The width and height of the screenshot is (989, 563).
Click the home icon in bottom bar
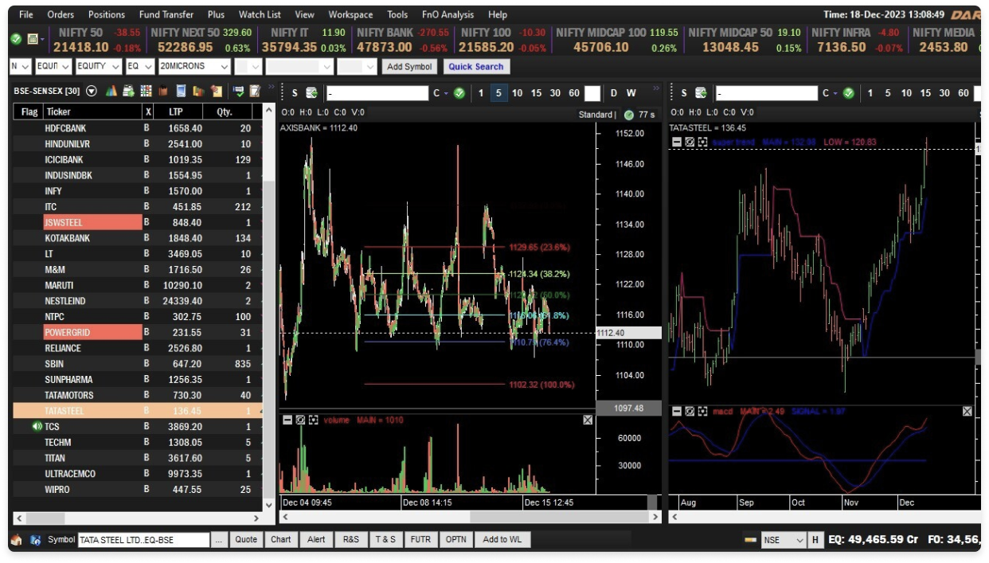[16, 539]
